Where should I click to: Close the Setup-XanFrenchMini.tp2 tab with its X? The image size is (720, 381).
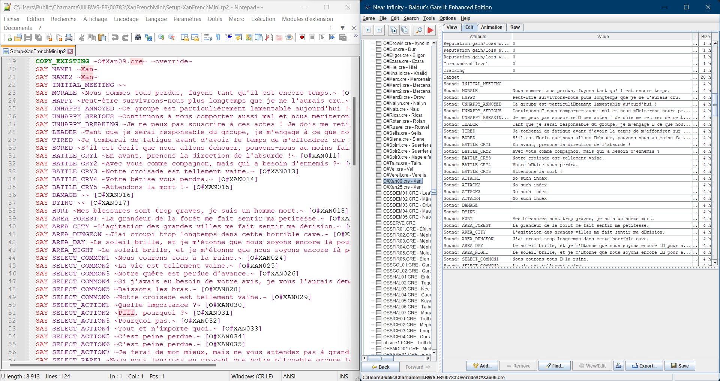tap(70, 51)
